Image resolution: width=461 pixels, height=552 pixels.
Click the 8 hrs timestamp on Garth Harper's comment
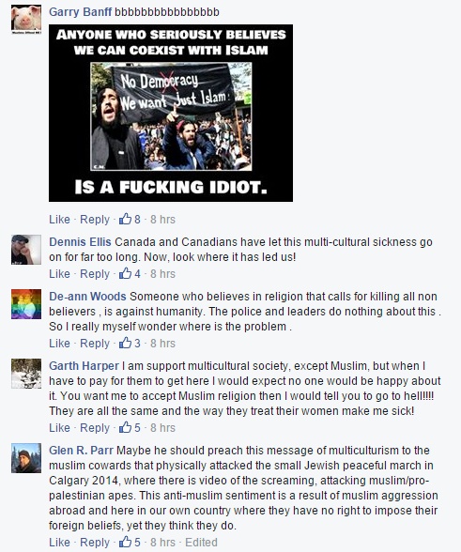point(162,427)
